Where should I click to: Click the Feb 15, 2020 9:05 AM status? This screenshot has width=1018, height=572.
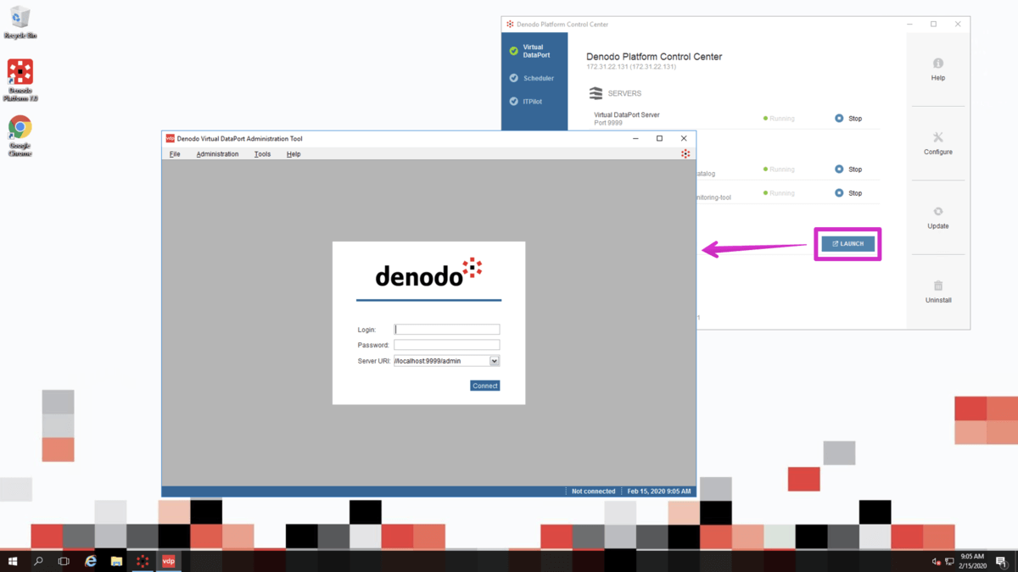point(659,491)
